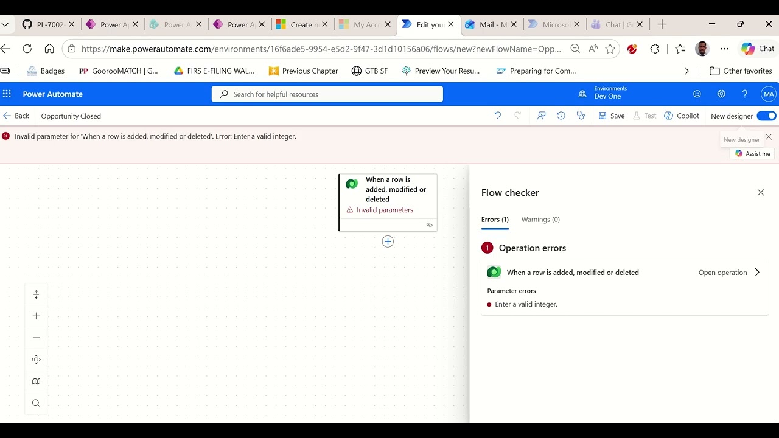Fit the flow to view
This screenshot has height=438, width=779.
pos(36,360)
